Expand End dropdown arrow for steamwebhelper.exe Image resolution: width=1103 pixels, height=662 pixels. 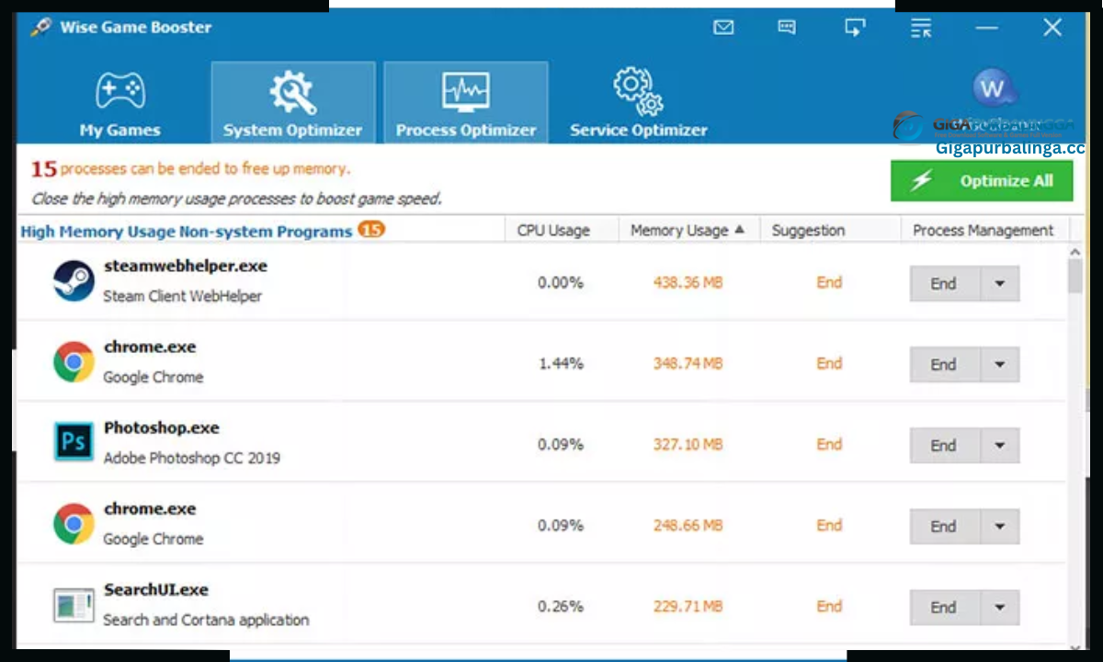1000,283
